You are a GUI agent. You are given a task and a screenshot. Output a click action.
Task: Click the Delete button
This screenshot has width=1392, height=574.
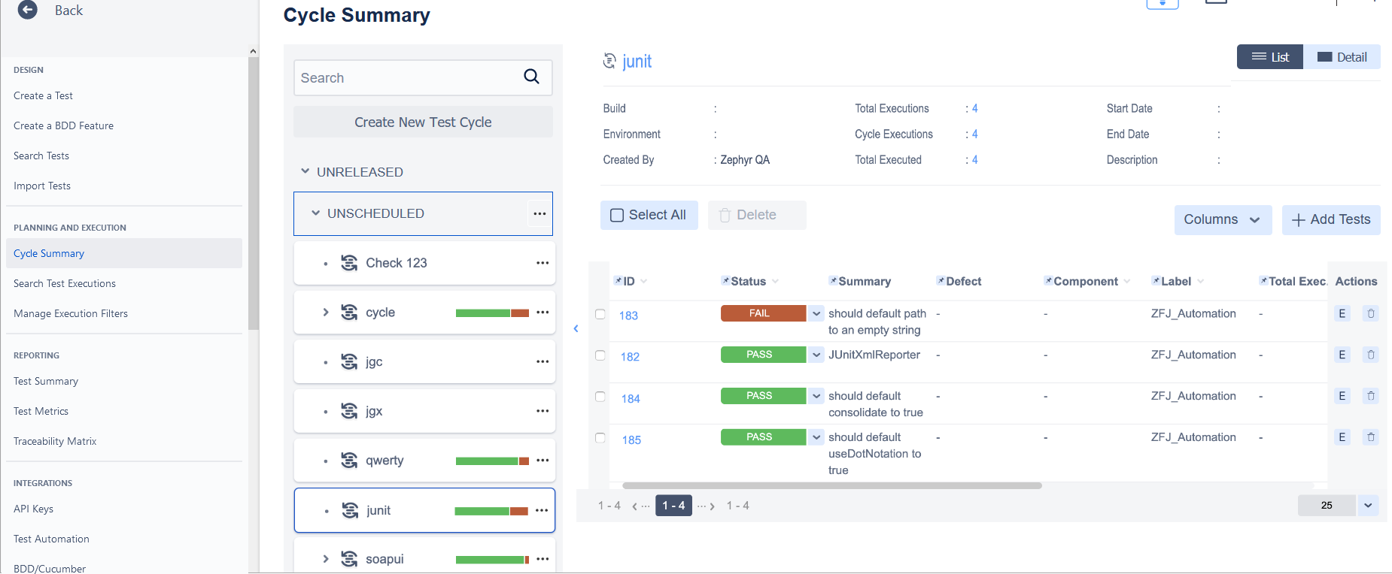click(757, 215)
